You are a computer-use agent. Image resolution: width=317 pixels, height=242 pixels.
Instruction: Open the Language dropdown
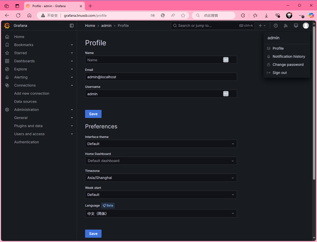point(161,213)
